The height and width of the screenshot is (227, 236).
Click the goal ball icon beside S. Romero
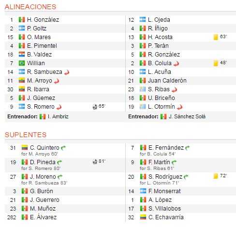click(95, 107)
